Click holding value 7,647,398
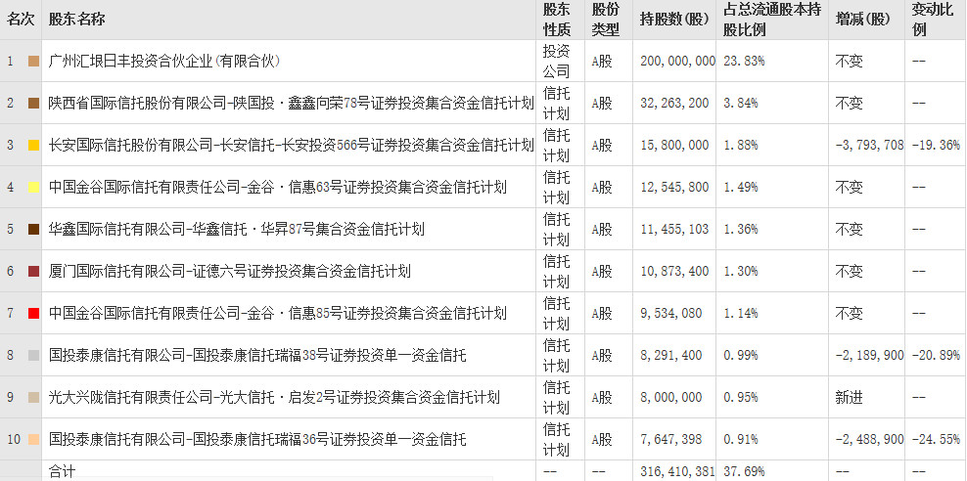The height and width of the screenshot is (481, 967). coord(671,439)
